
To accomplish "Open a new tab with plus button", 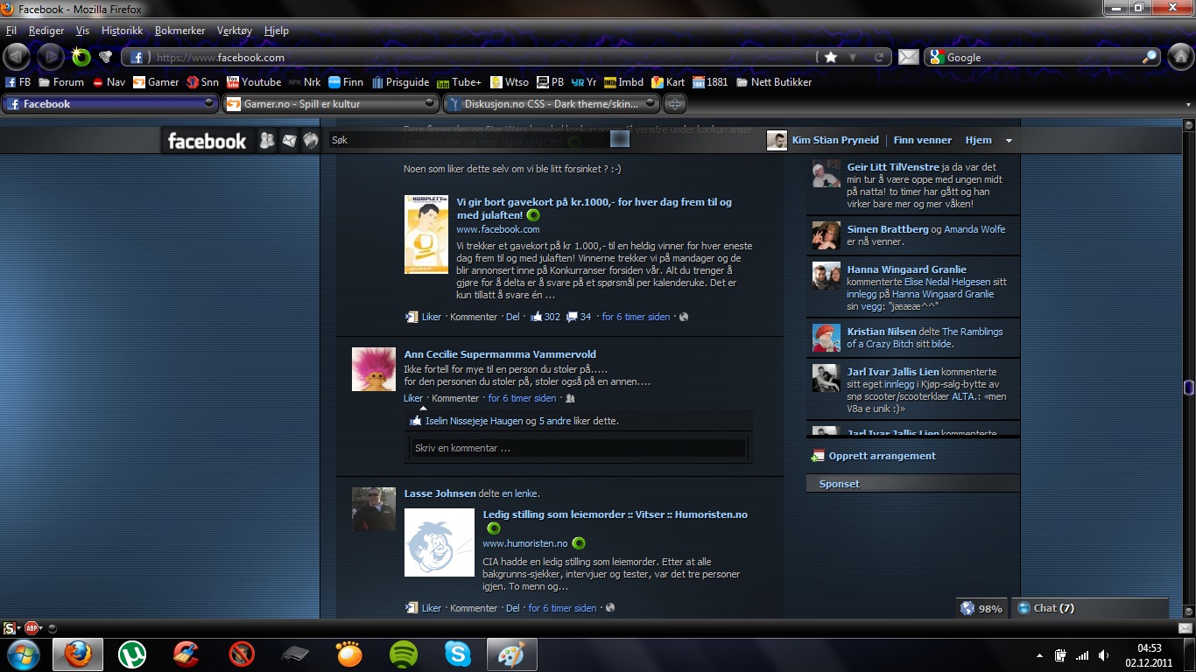I will click(674, 104).
